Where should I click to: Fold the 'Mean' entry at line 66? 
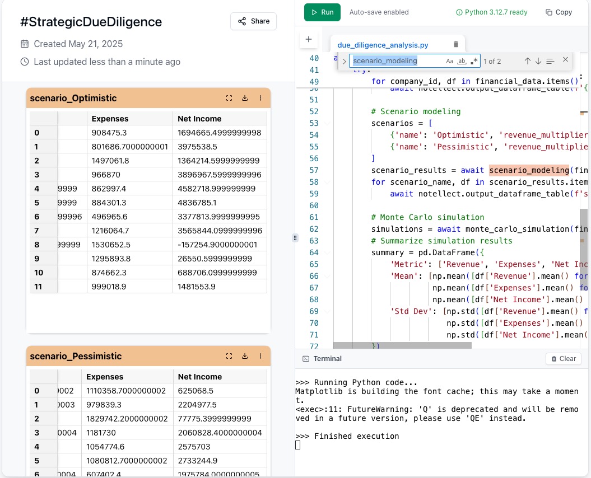pos(327,276)
